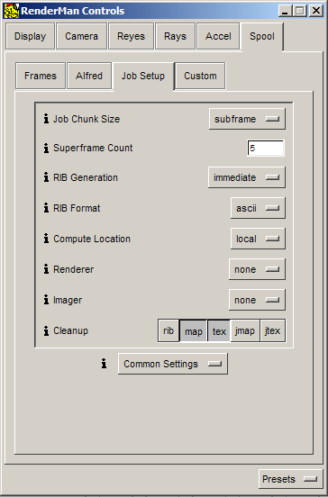The image size is (328, 497).
Task: Click the info icon beside RIB Generation
Action: click(46, 177)
